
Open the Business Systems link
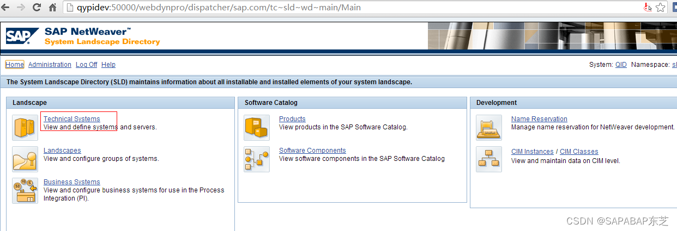point(72,182)
